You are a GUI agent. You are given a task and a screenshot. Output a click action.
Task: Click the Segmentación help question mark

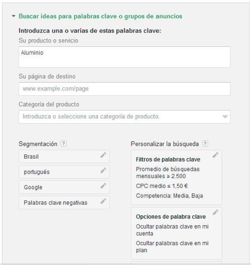click(x=63, y=144)
